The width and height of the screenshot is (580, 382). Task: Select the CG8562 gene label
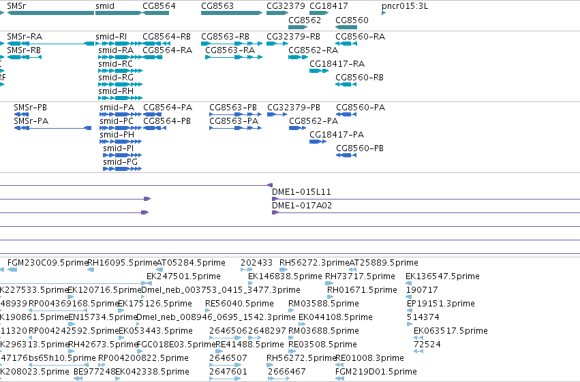(305, 20)
